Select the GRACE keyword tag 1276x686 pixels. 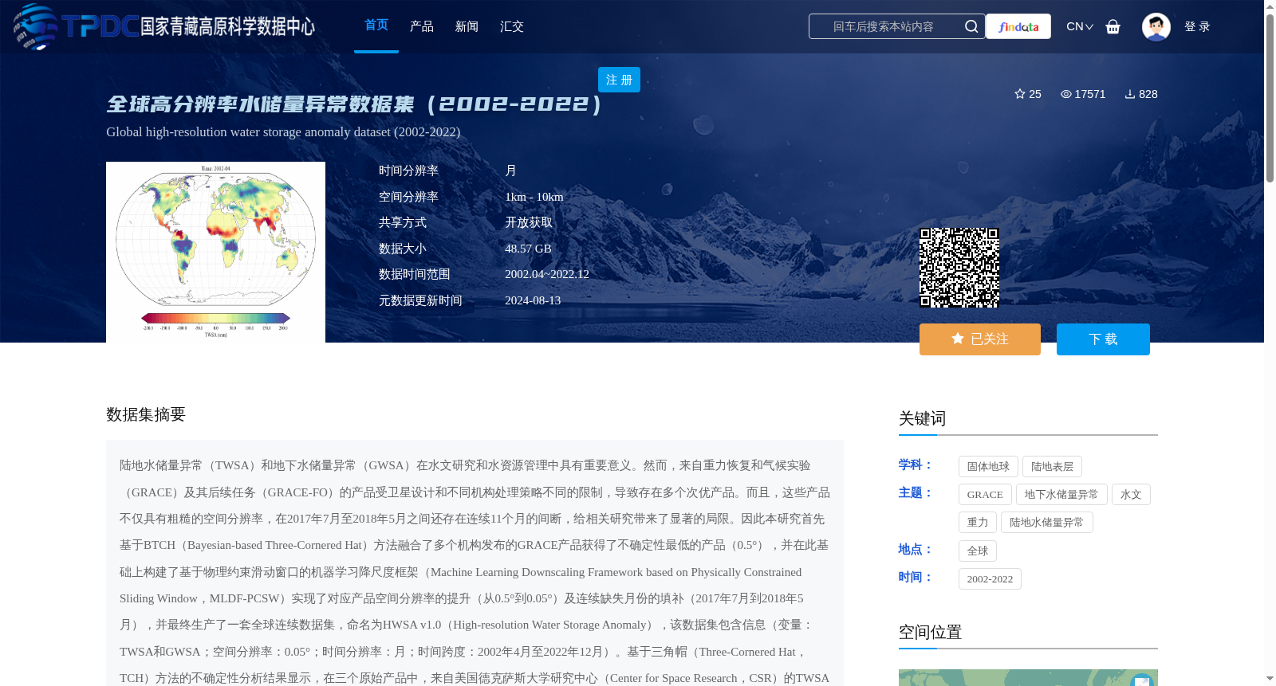pos(985,495)
